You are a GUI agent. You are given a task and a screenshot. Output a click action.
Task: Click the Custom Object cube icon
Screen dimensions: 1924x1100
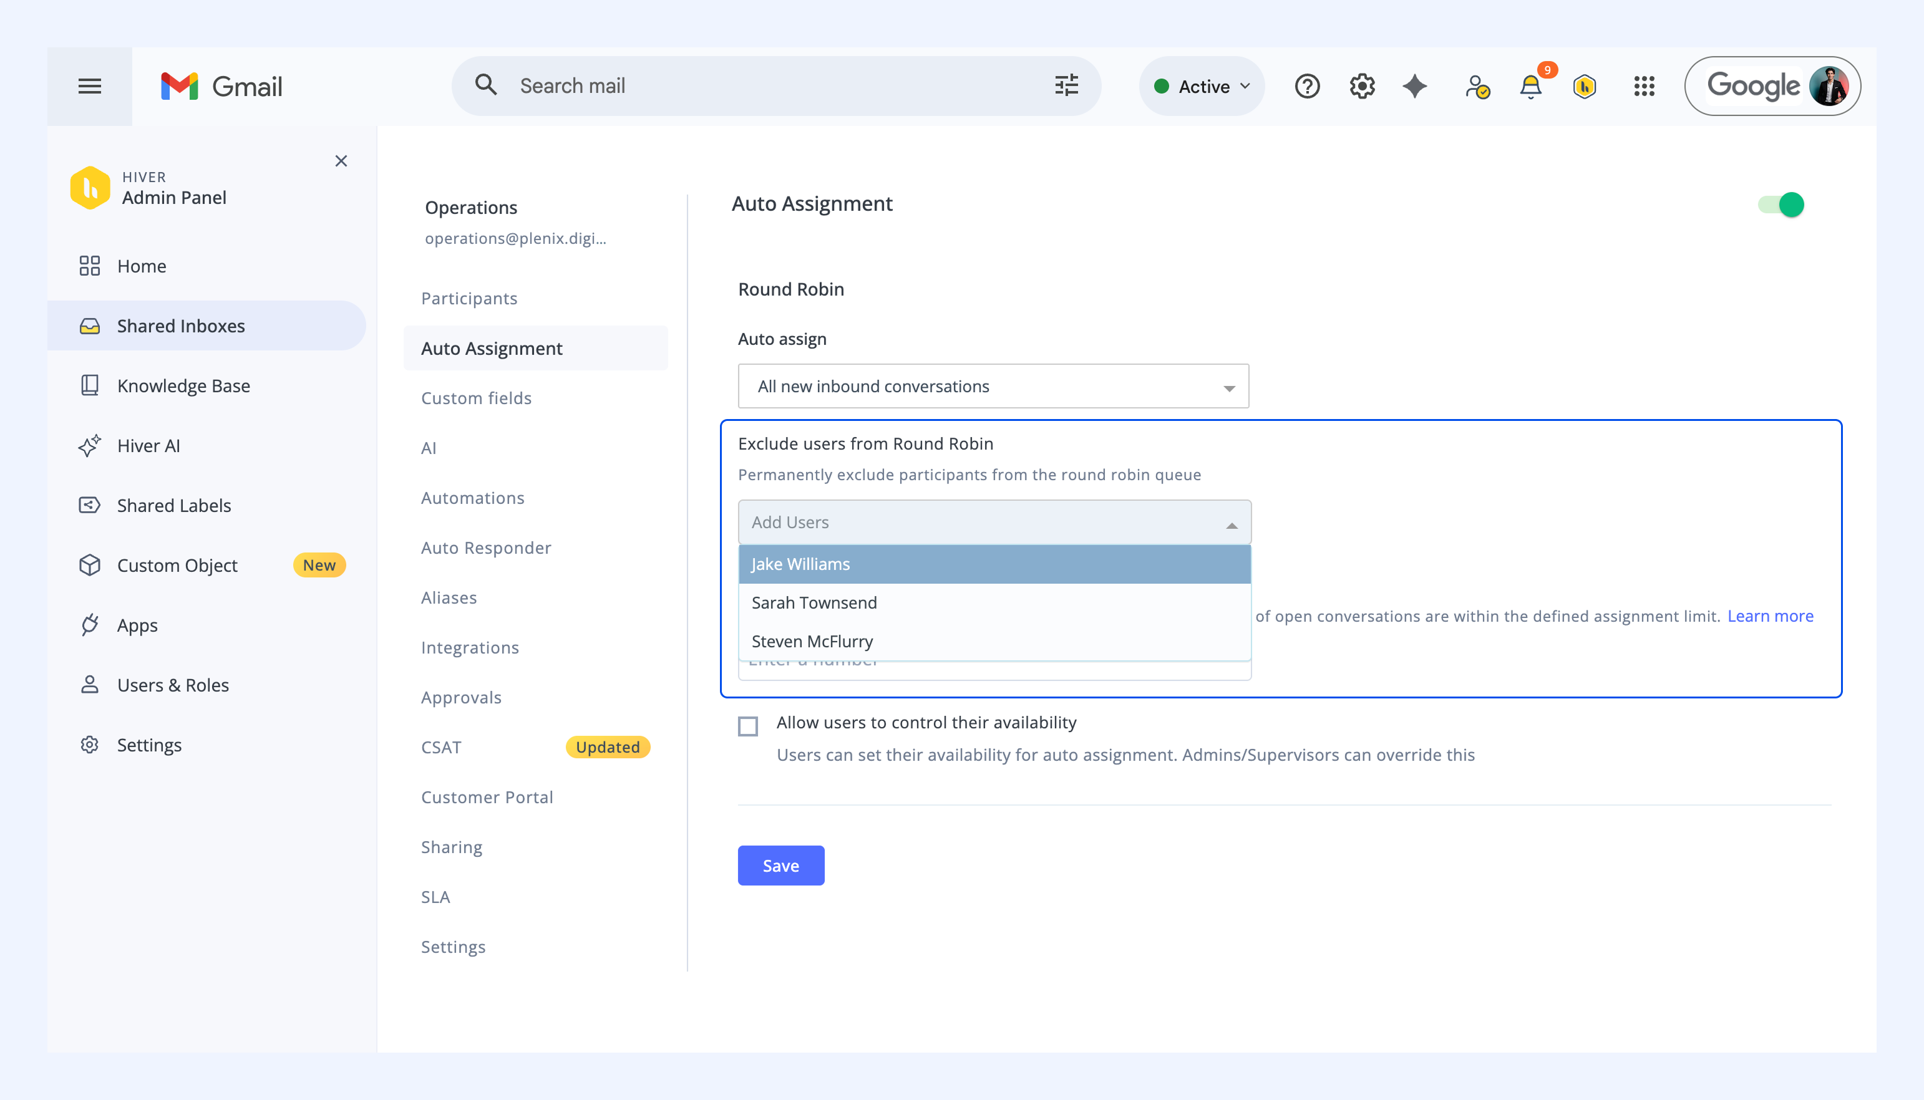89,565
